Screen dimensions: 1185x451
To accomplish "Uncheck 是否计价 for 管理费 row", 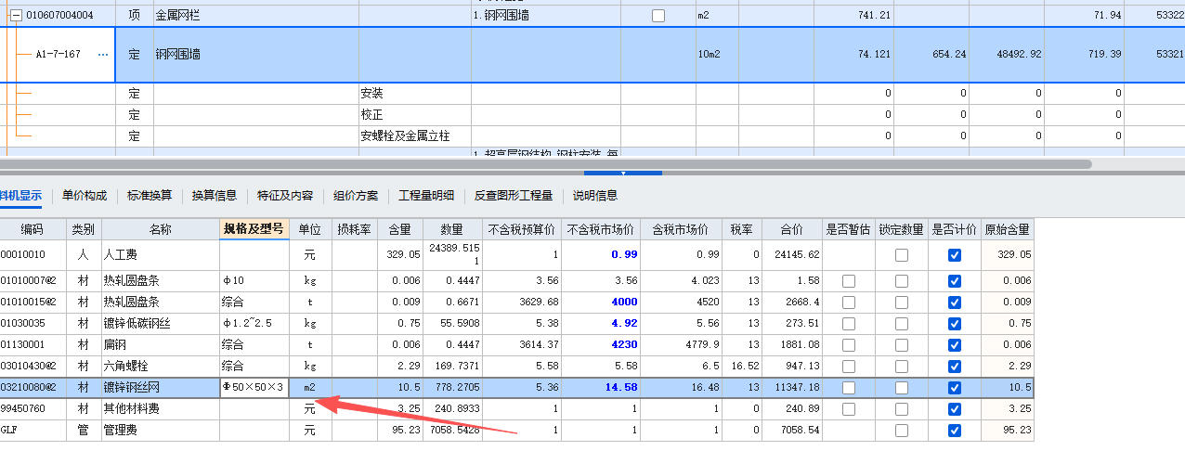I will [x=955, y=431].
